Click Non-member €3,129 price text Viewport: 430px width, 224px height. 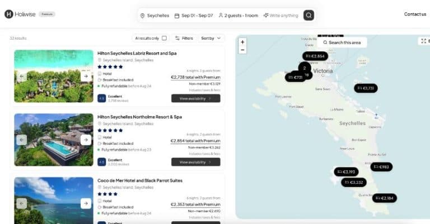pyautogui.click(x=204, y=84)
